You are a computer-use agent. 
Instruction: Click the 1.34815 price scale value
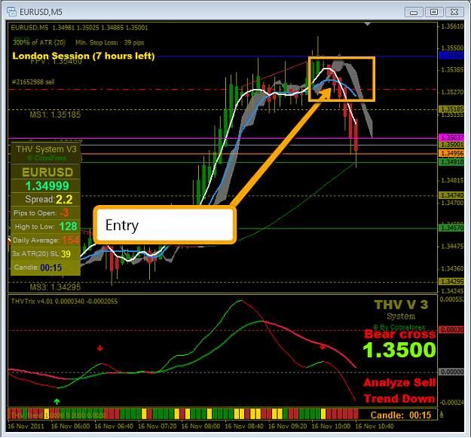452,180
